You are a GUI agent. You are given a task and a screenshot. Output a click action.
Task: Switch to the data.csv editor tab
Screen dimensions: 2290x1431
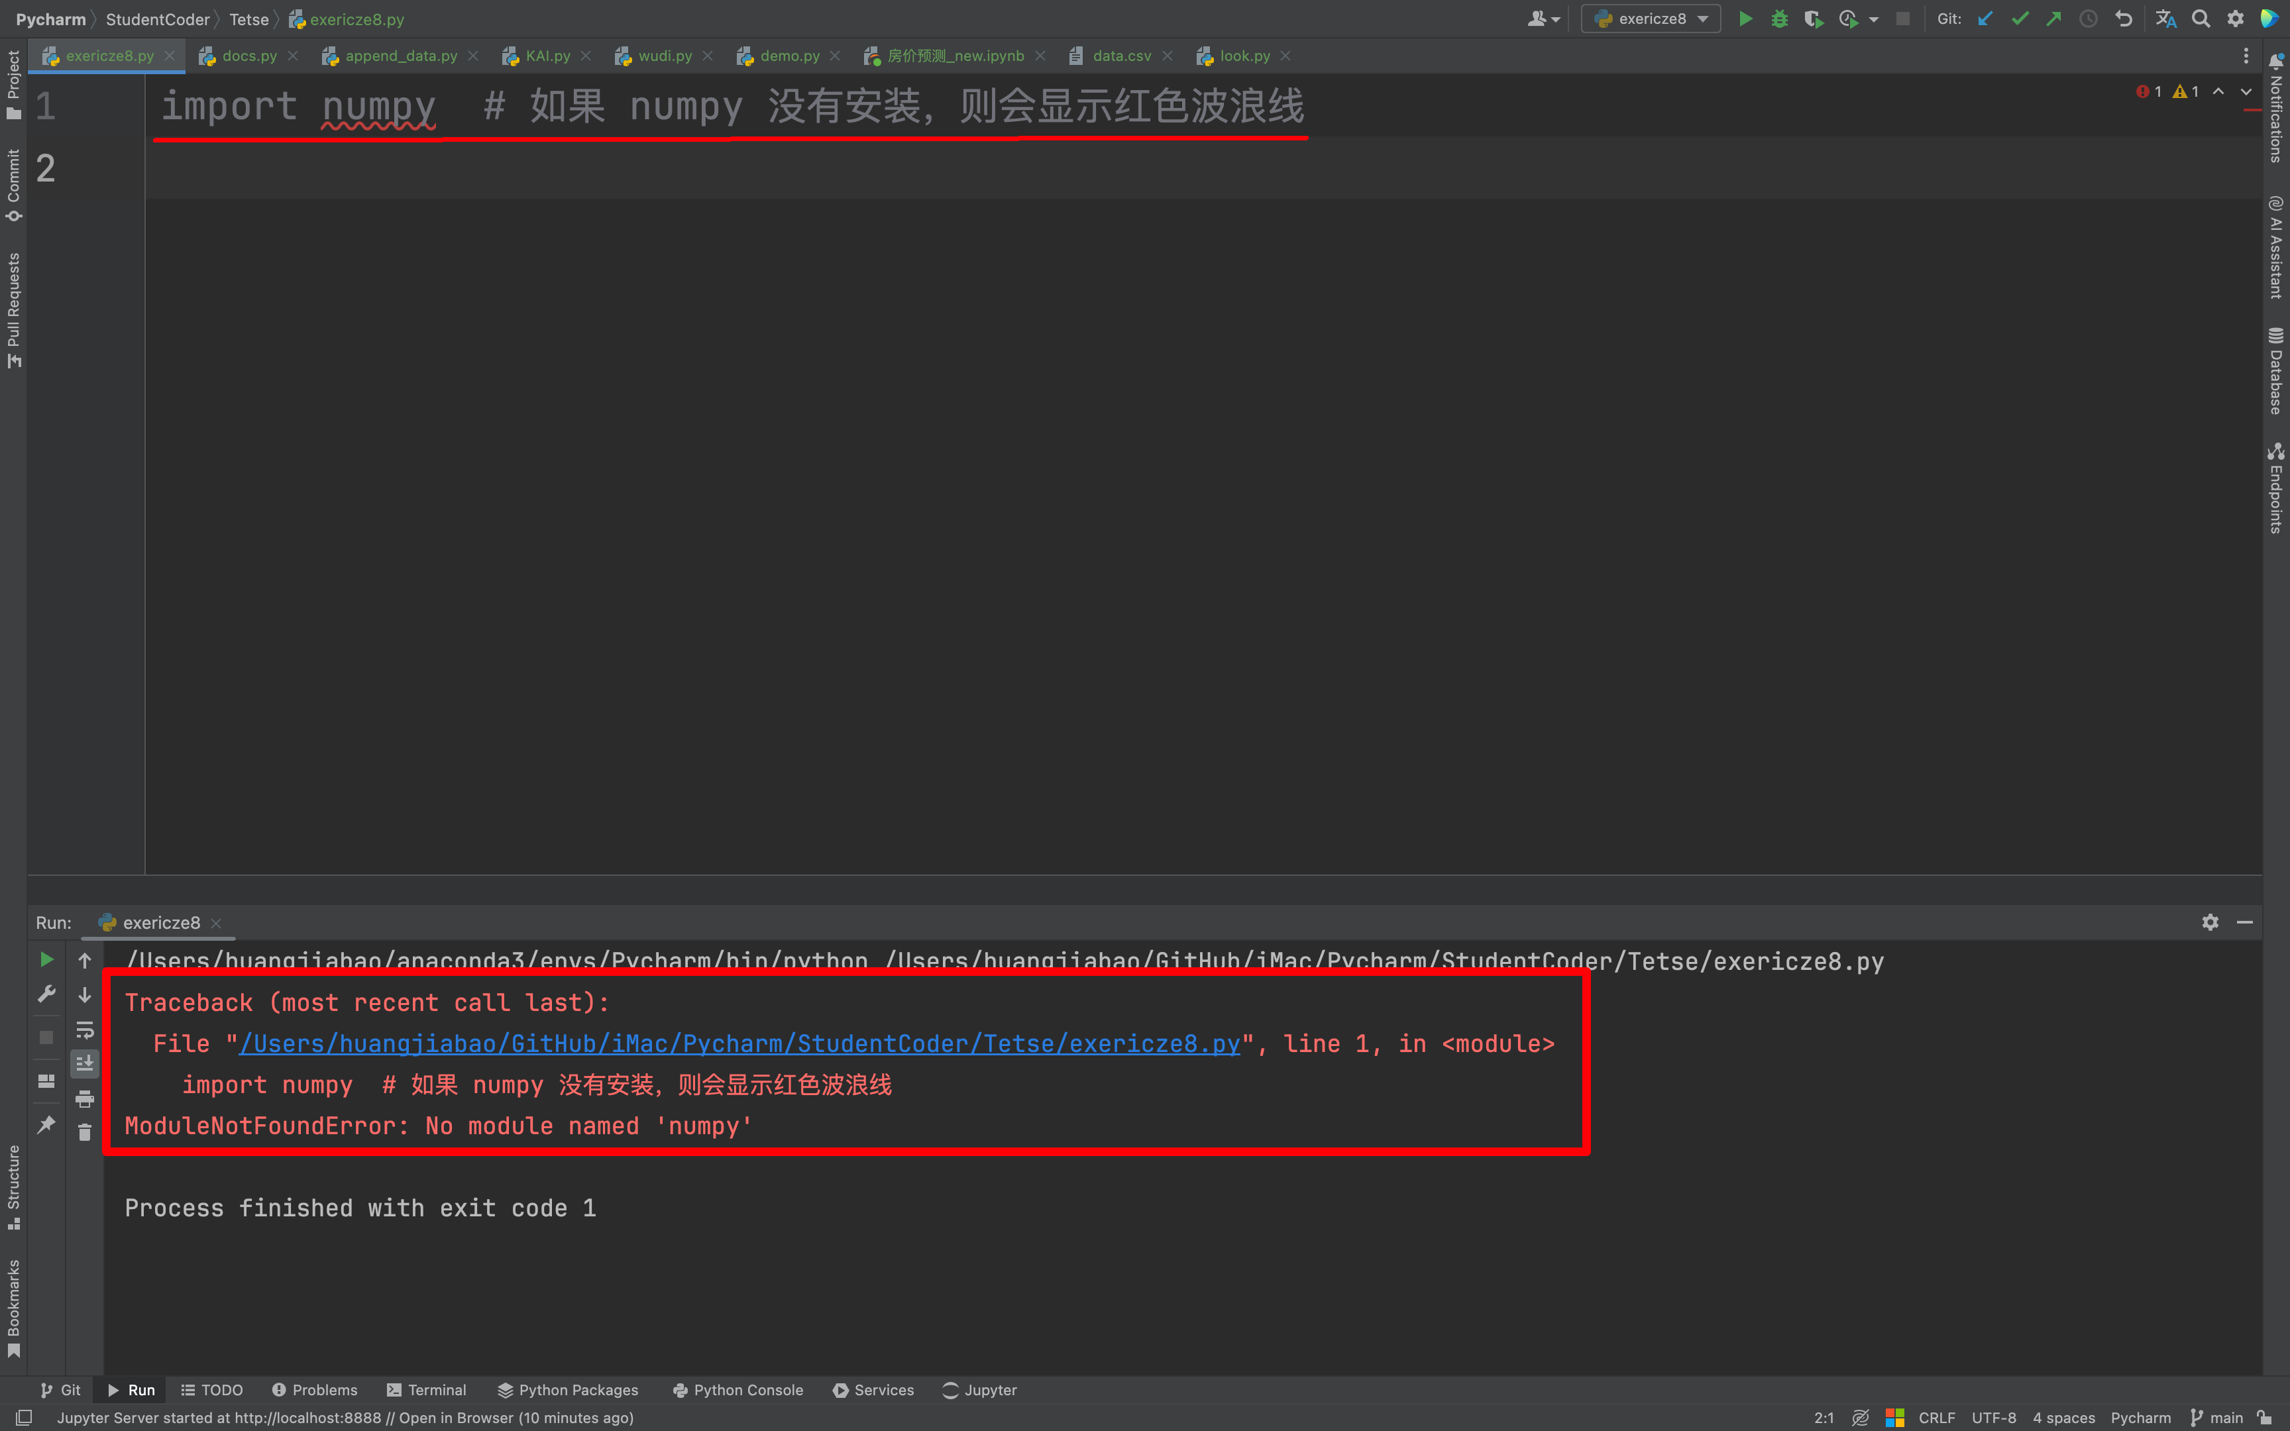pos(1121,56)
